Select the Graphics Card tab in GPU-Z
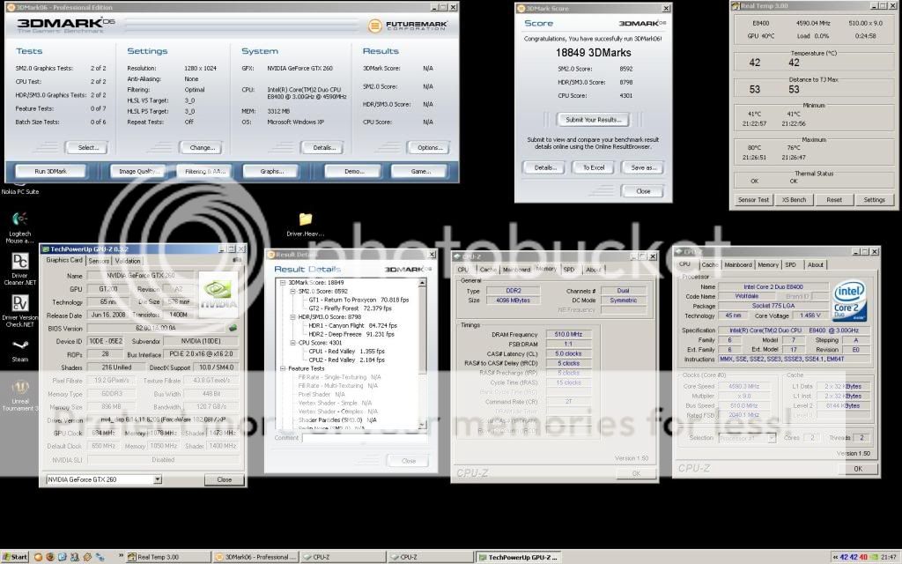902x564 pixels. tap(64, 260)
